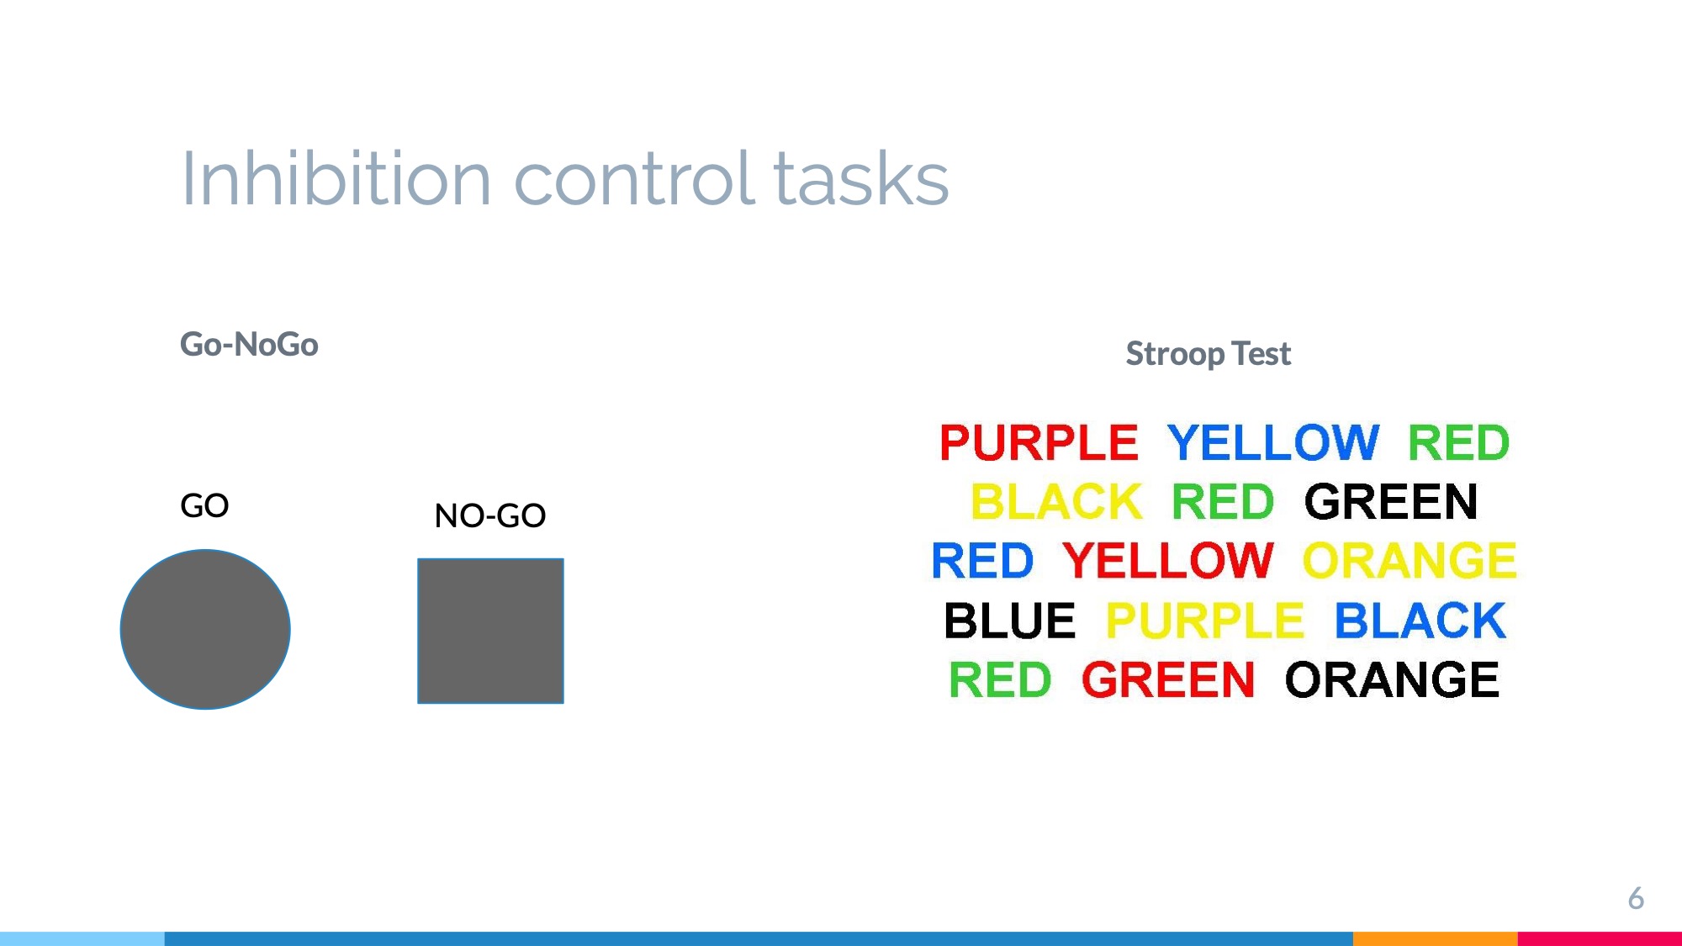1682x946 pixels.
Task: Click the gray NO-GO square shape
Action: [x=490, y=631]
